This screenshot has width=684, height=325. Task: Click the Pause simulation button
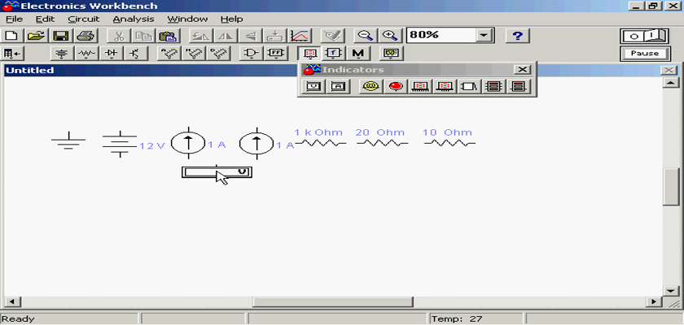tap(645, 54)
